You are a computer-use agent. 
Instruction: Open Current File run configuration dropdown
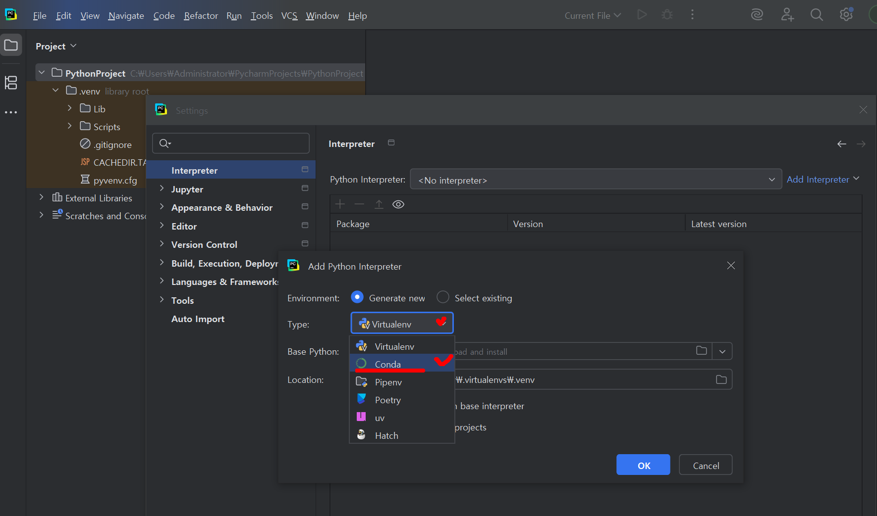(593, 15)
